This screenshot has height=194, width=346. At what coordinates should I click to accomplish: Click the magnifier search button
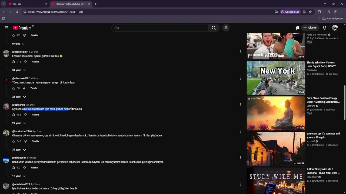[x=214, y=28]
